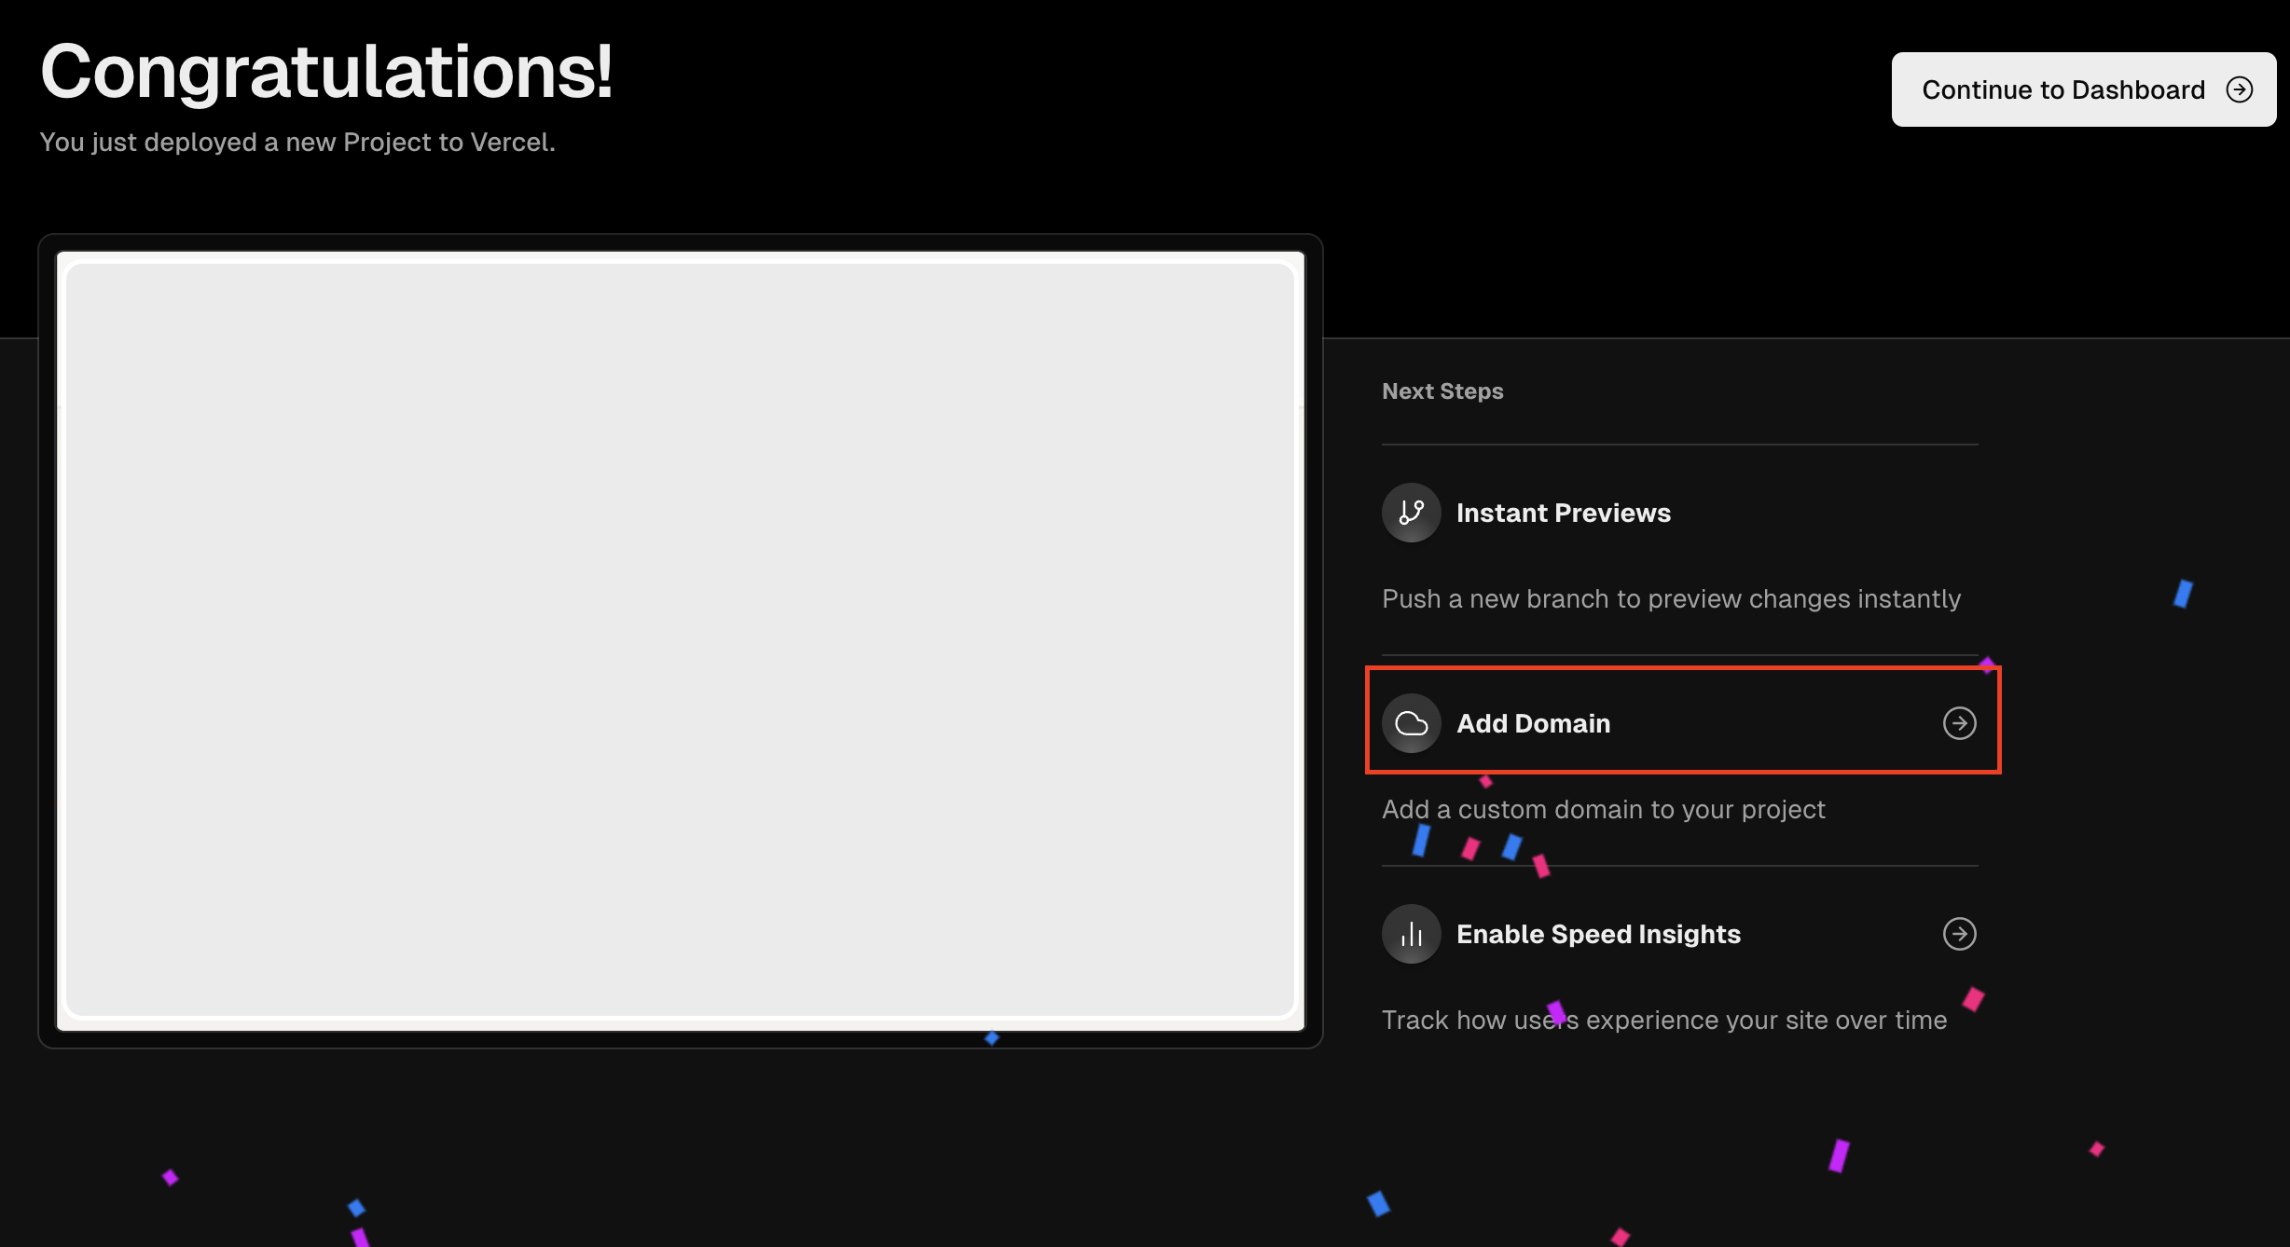Screen dimensions: 2290x1247
Task: Select the Add Domain label text
Action: pyautogui.click(x=1533, y=723)
